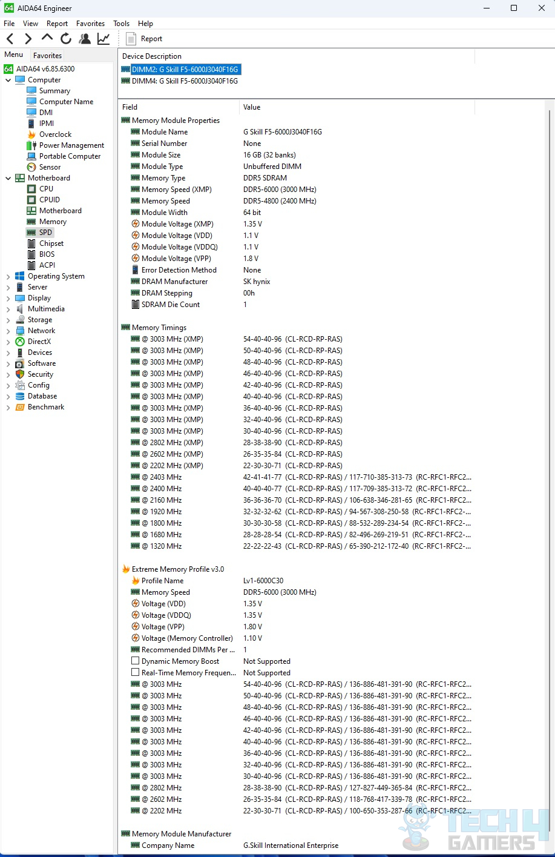Screen dimensions: 555x857
Task: Go up one level with Up arrow
Action: click(47, 38)
